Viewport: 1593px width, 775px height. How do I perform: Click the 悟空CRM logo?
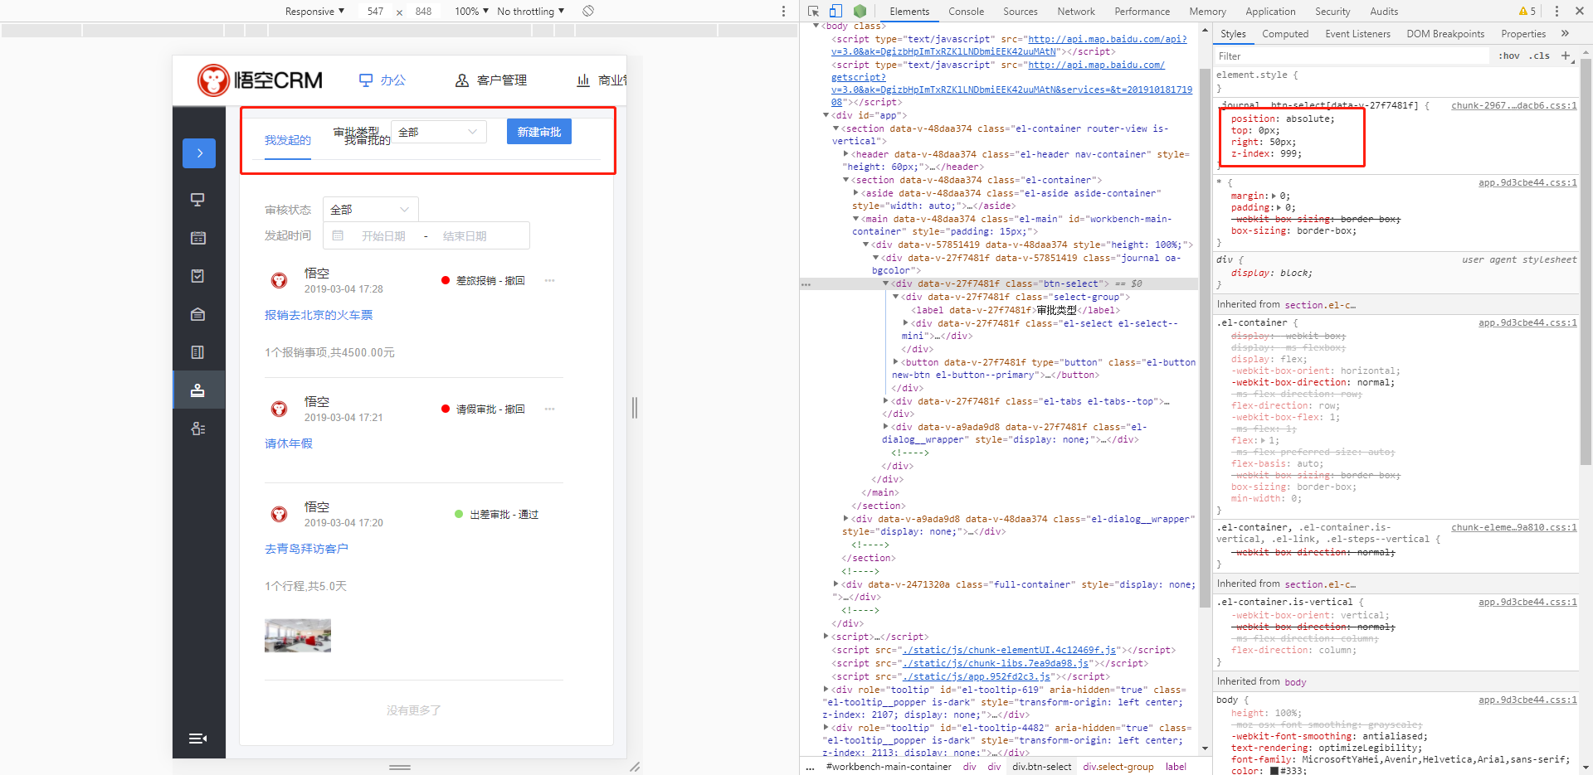pyautogui.click(x=260, y=80)
